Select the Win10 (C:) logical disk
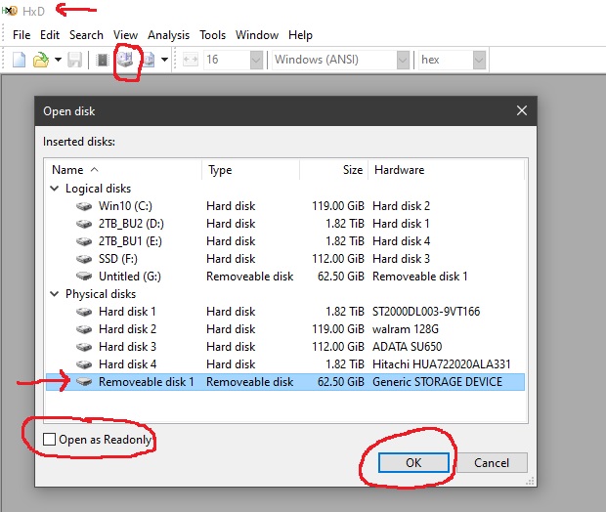The width and height of the screenshot is (606, 512). pos(285,206)
